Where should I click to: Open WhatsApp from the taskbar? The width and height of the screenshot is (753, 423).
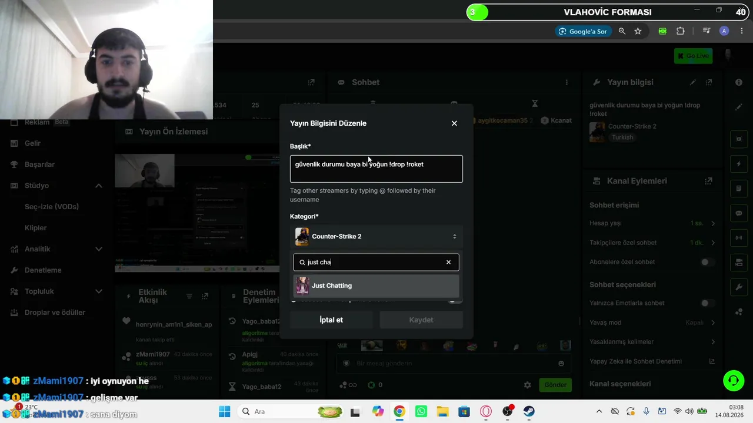pos(421,412)
